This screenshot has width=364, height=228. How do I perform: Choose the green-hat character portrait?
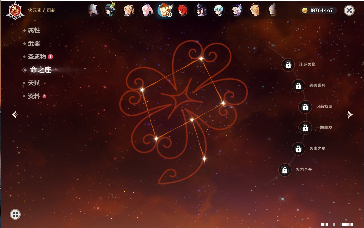(x=110, y=10)
